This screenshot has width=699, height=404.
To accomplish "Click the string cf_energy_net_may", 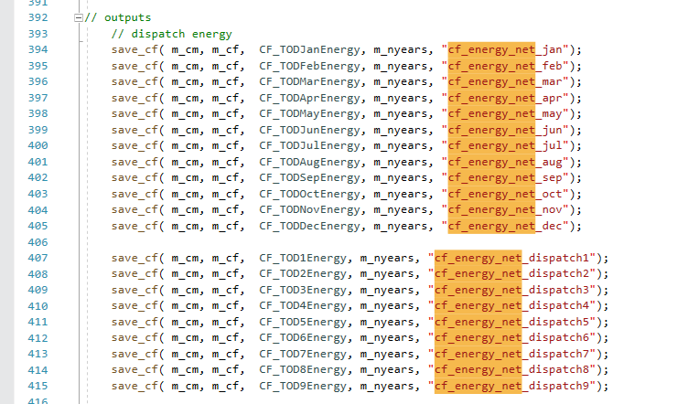I will [x=505, y=113].
